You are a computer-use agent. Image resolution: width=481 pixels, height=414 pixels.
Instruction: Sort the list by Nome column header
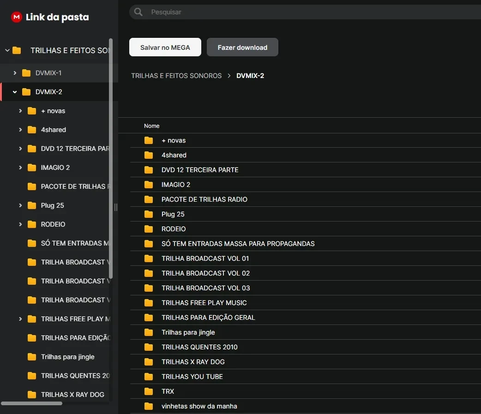click(x=151, y=126)
